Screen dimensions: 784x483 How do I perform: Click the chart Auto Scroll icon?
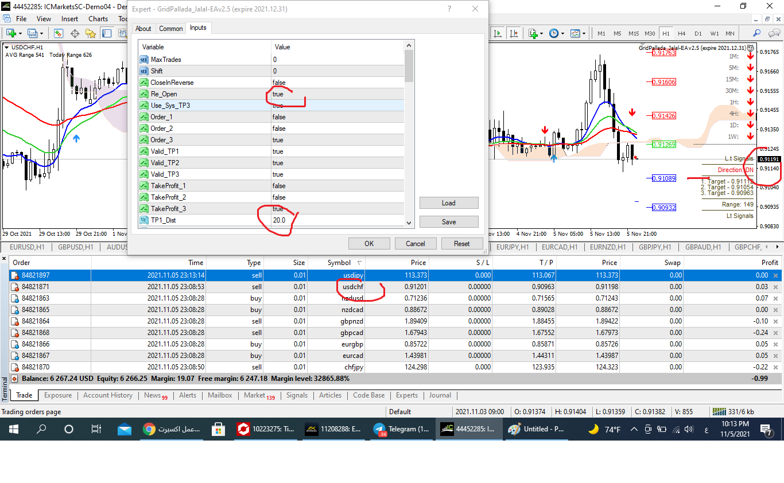click(x=498, y=33)
